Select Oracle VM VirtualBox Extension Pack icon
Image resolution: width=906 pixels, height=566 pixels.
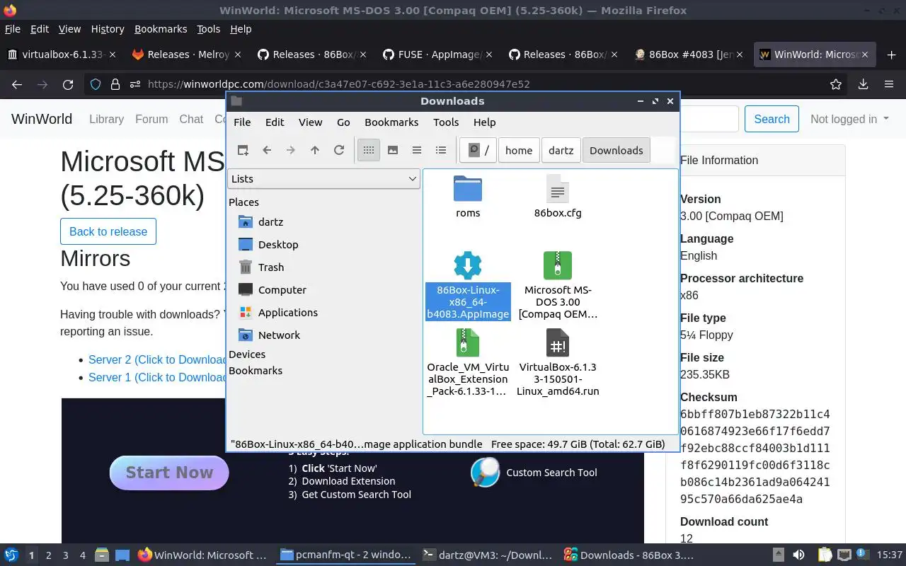click(468, 343)
